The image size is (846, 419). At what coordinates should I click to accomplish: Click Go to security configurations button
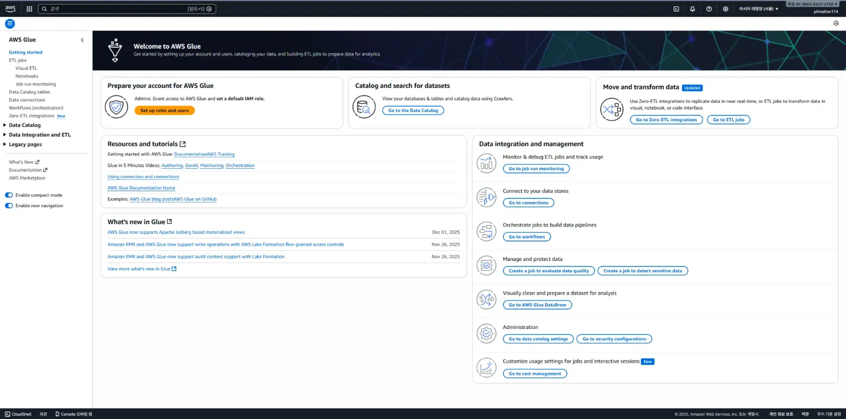coord(614,339)
